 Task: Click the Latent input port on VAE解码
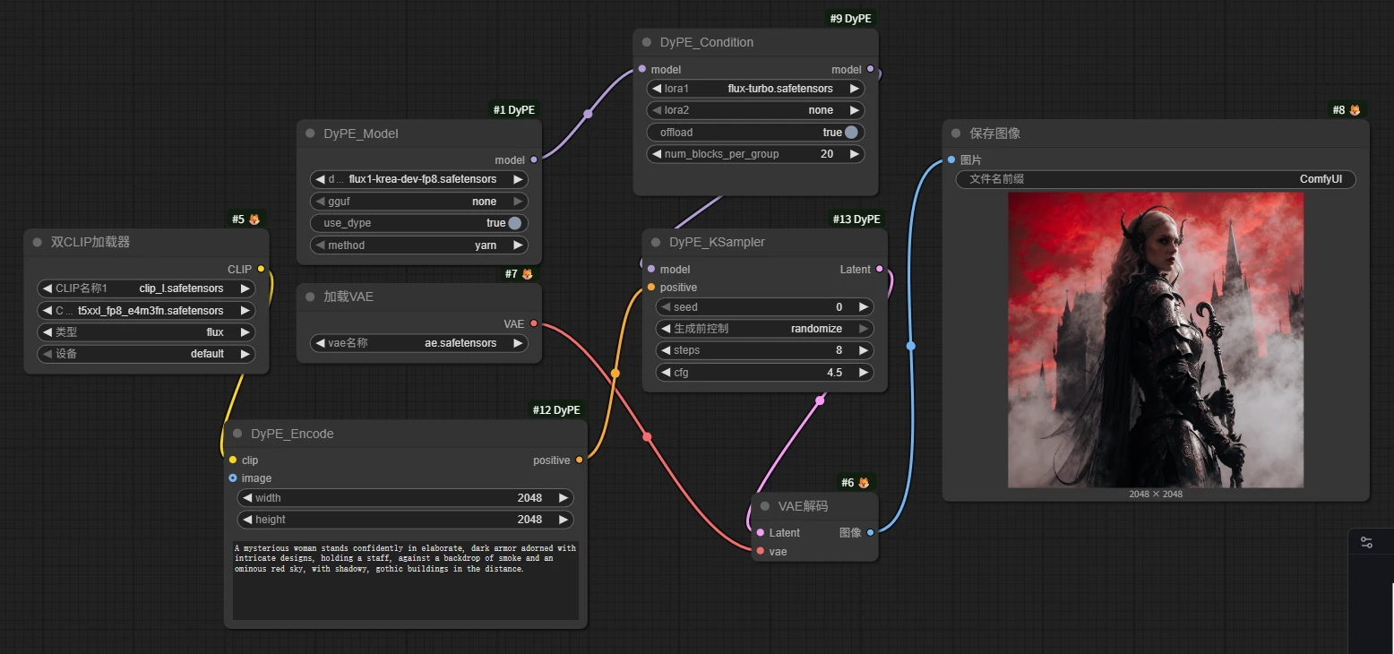pyautogui.click(x=760, y=532)
